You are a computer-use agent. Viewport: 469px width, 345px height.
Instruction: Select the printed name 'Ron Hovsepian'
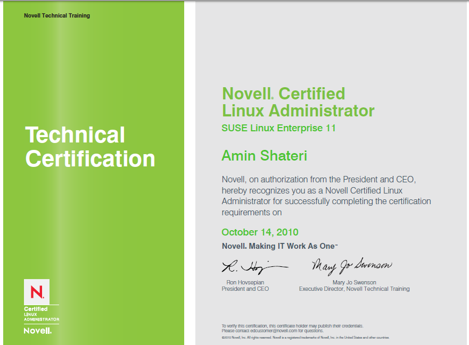coord(245,282)
